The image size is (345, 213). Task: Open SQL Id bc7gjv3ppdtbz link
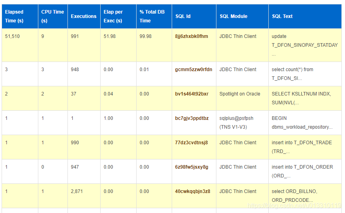(x=192, y=118)
